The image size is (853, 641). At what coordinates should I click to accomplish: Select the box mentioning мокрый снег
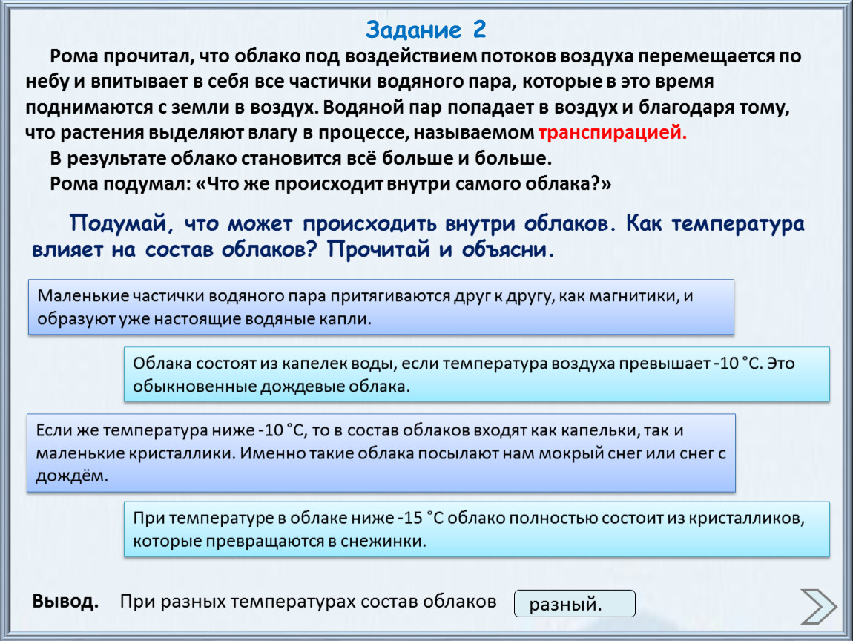(381, 453)
